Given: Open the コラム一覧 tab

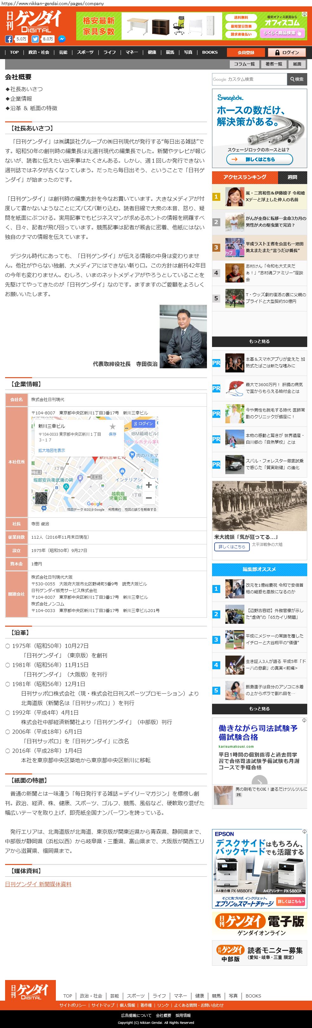Looking at the screenshot, I should (x=244, y=64).
